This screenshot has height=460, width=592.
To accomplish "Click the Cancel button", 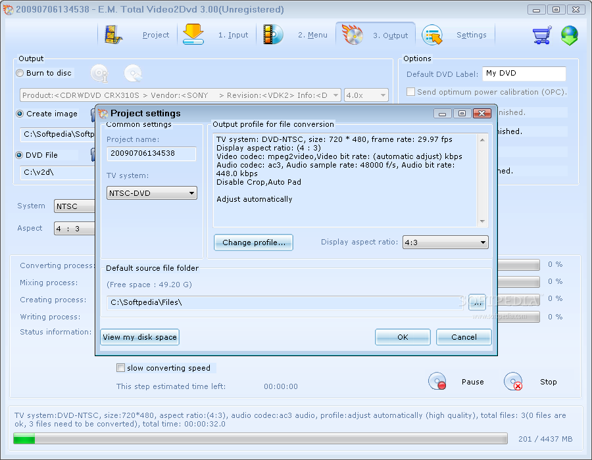I will 464,337.
